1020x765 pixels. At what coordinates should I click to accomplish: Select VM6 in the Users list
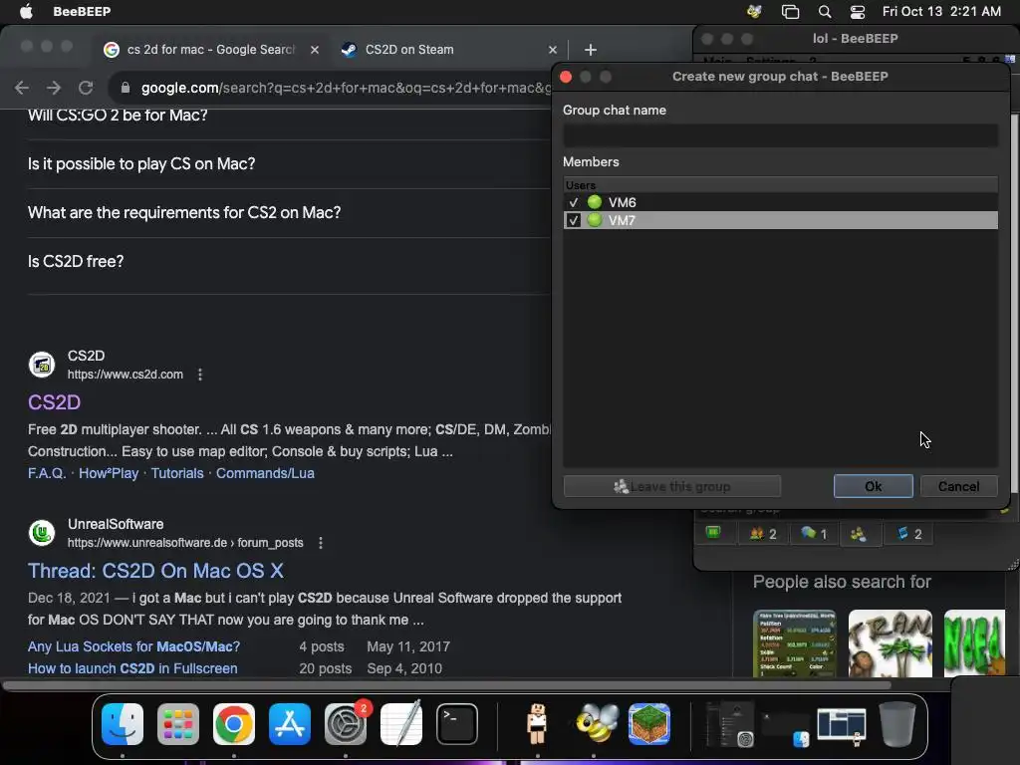[x=780, y=202]
